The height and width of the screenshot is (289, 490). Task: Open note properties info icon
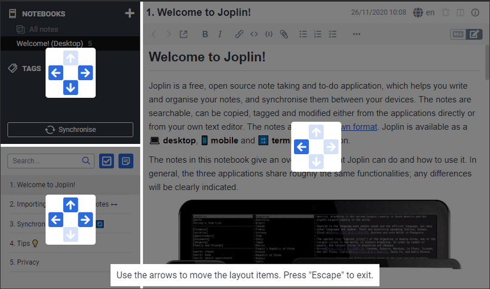(475, 13)
